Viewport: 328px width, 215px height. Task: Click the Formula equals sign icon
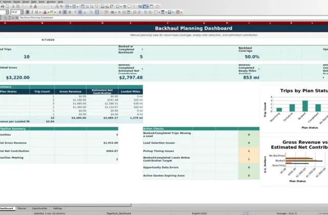16,18
